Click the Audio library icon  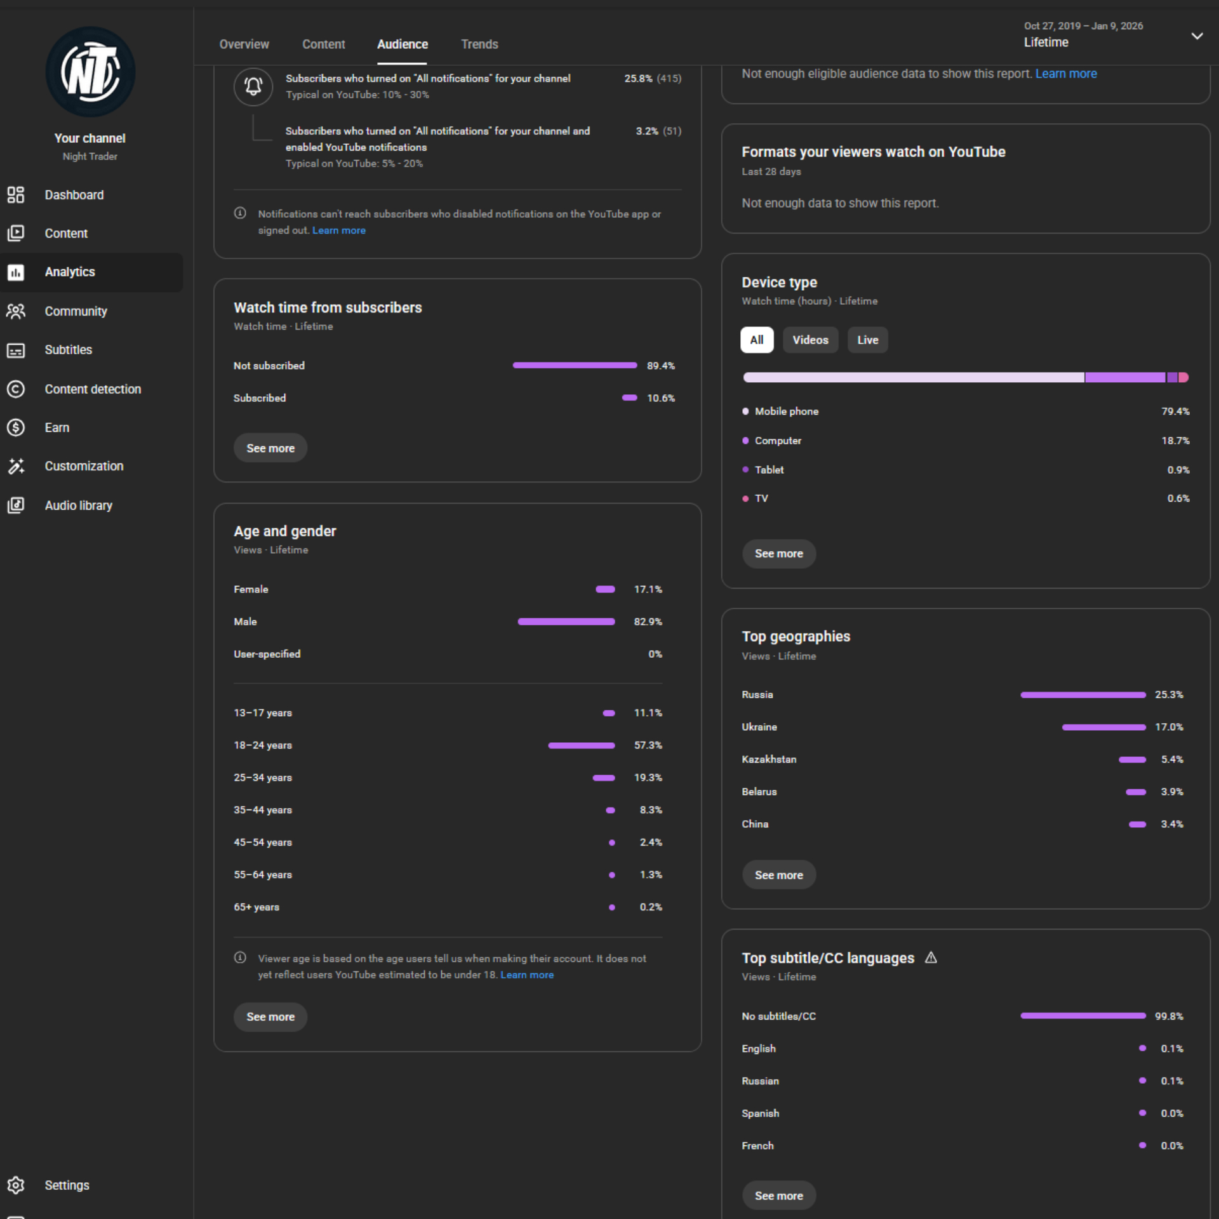(16, 505)
